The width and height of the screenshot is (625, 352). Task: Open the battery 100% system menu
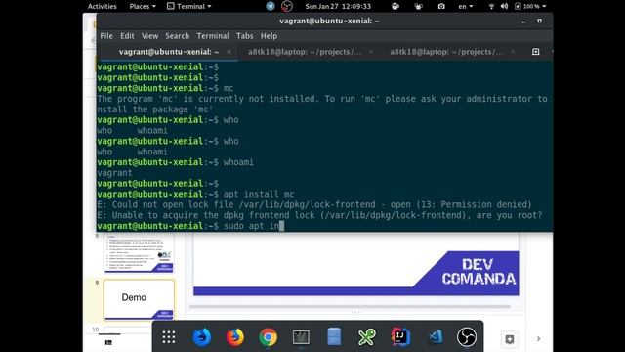click(530, 6)
